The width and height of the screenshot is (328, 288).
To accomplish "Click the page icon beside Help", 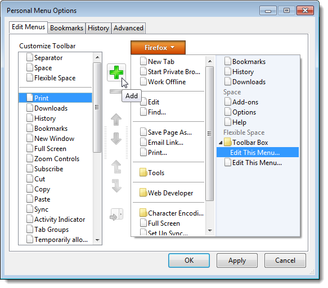I will (x=228, y=122).
